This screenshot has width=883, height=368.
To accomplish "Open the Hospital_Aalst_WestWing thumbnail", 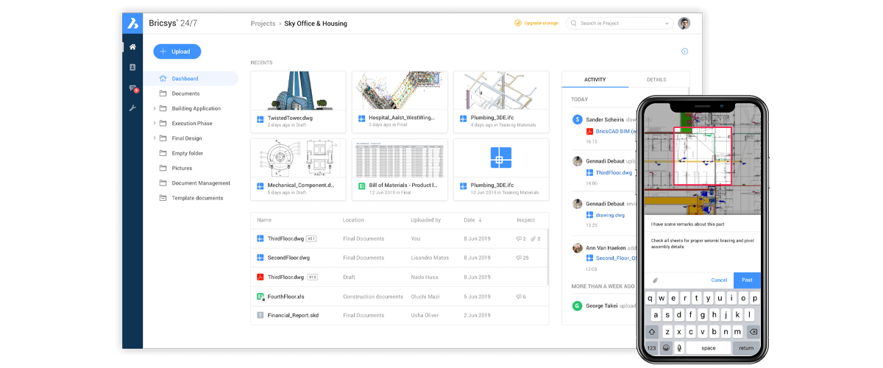I will click(400, 91).
